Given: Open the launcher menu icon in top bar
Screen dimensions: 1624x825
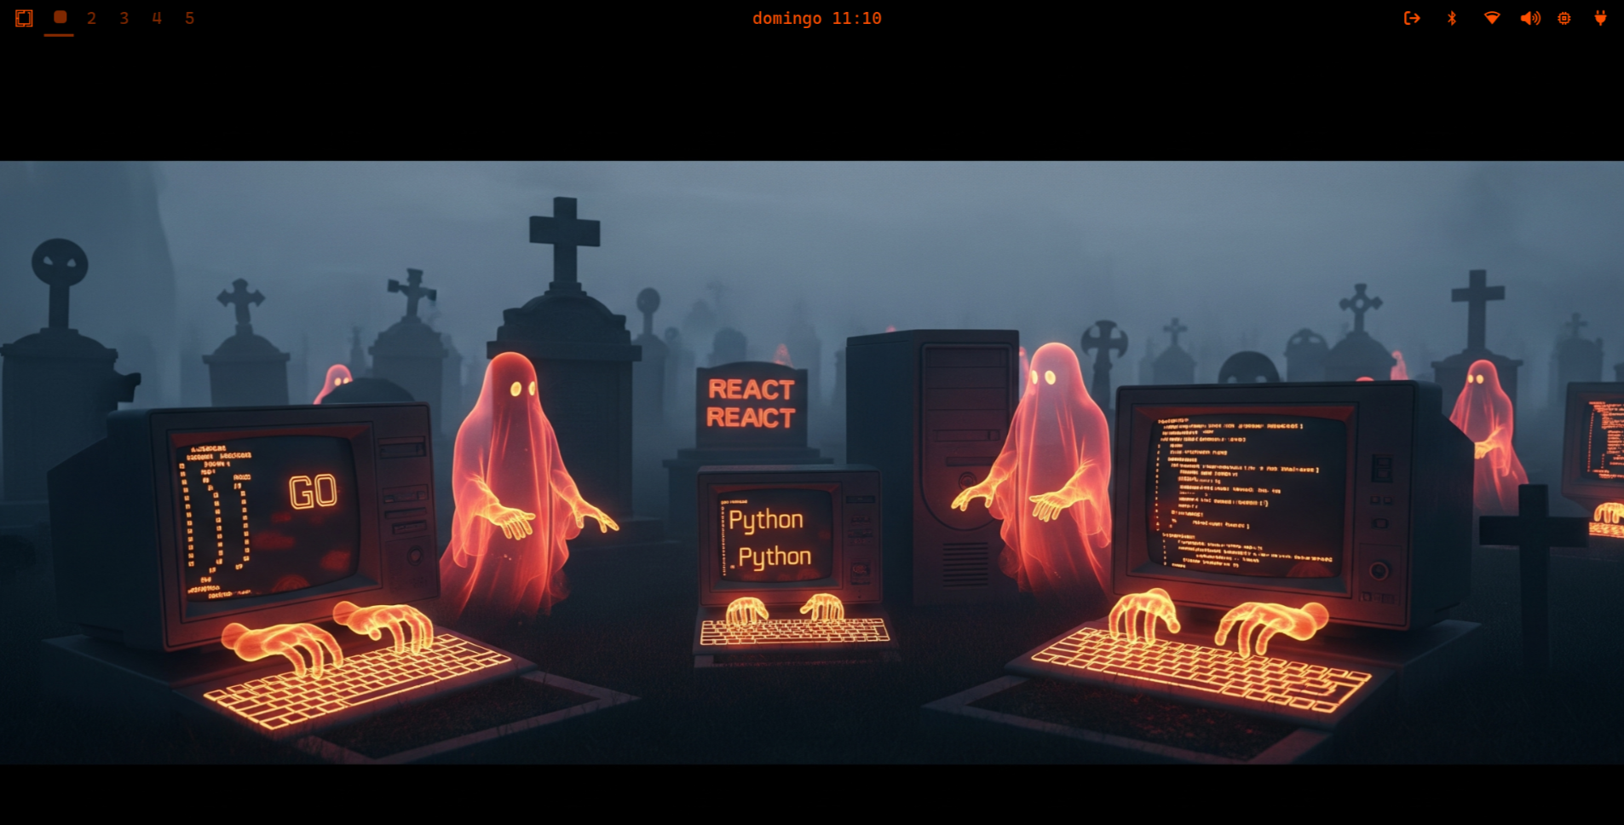Looking at the screenshot, I should pos(24,18).
